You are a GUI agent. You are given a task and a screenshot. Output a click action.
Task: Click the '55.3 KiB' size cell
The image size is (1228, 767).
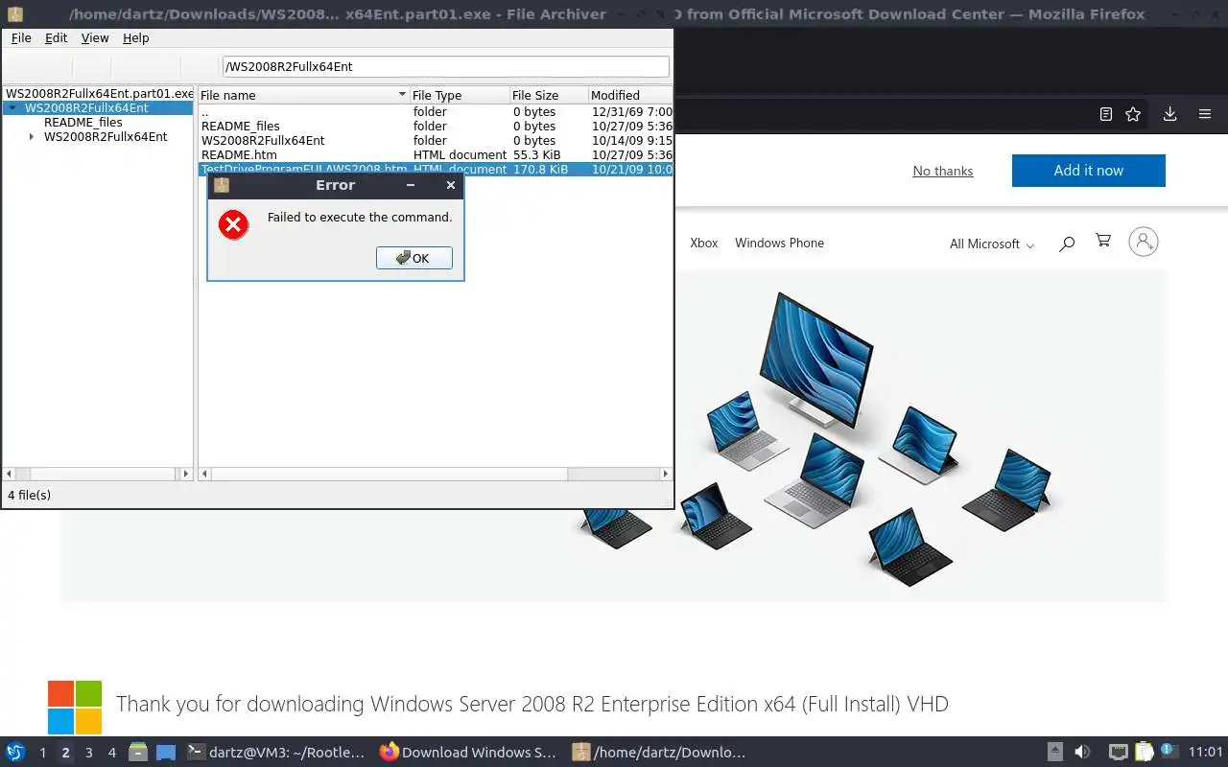point(537,155)
